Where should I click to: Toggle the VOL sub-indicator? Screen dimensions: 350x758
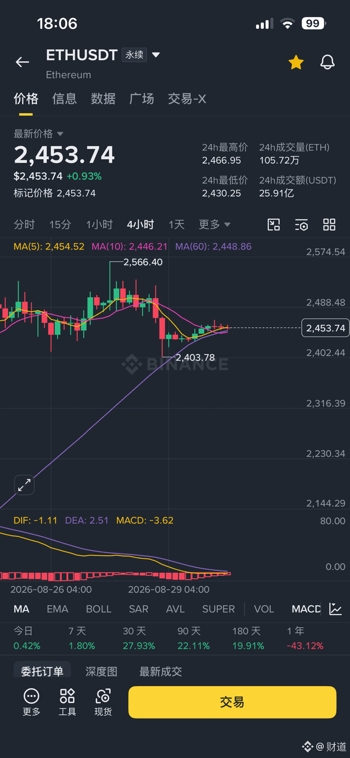click(264, 609)
